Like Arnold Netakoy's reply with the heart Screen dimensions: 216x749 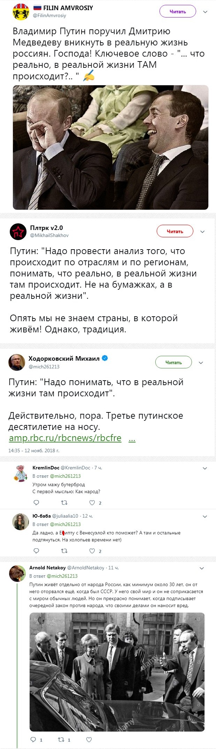click(89, 740)
